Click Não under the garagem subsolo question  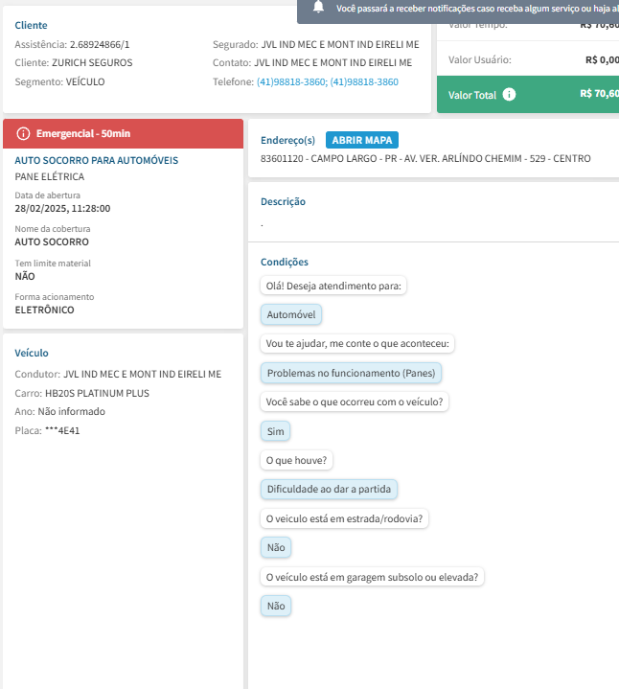(x=276, y=606)
